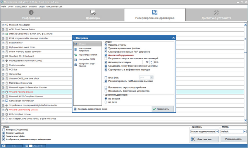Select the по дате radio button

106,102
